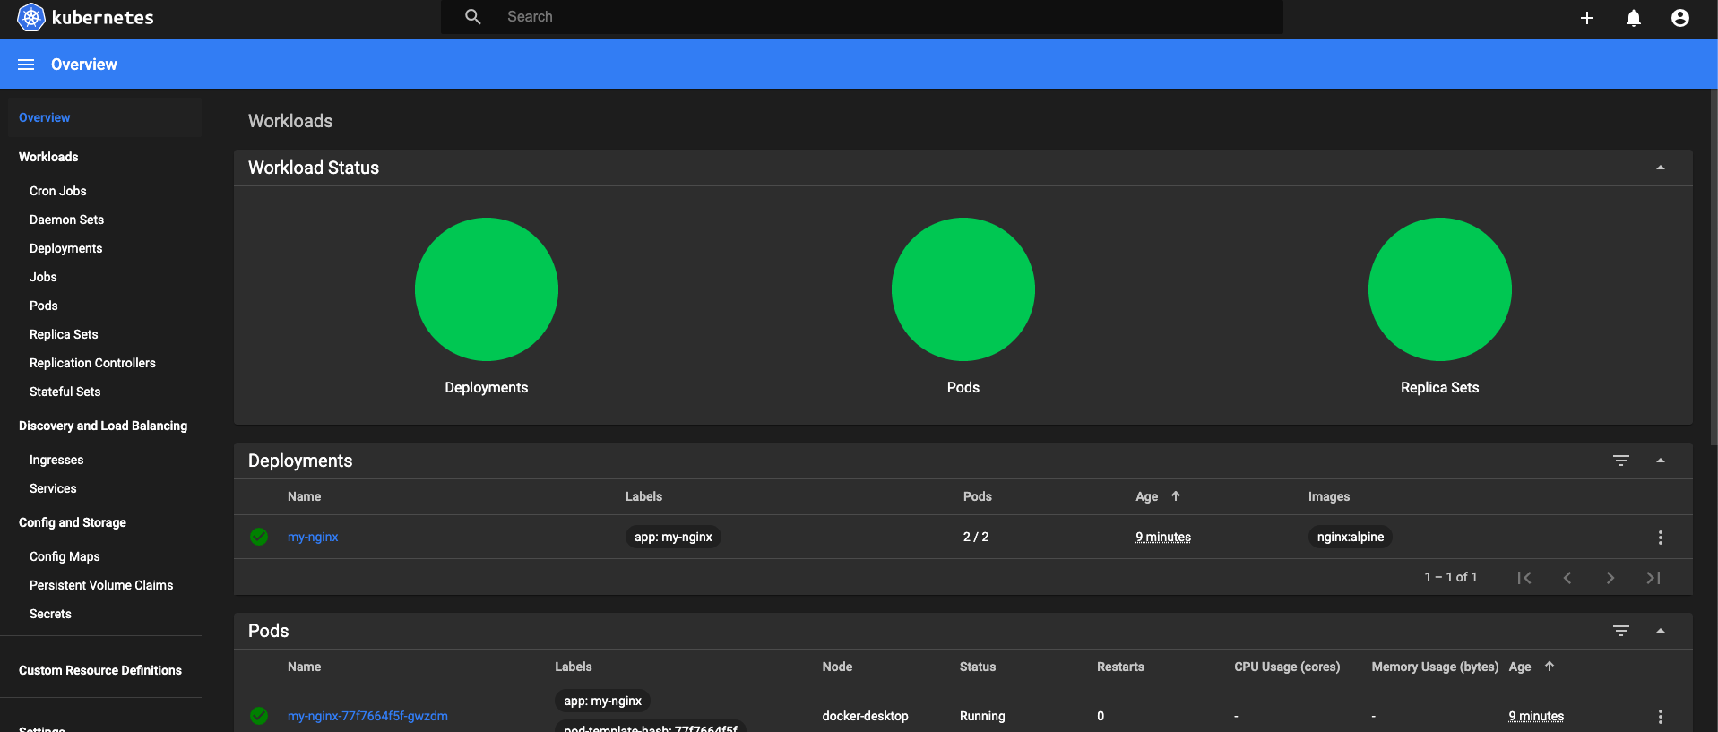Screen dimensions: 1718x732
Task: Open Workloads in the sidebar
Action: coord(48,157)
